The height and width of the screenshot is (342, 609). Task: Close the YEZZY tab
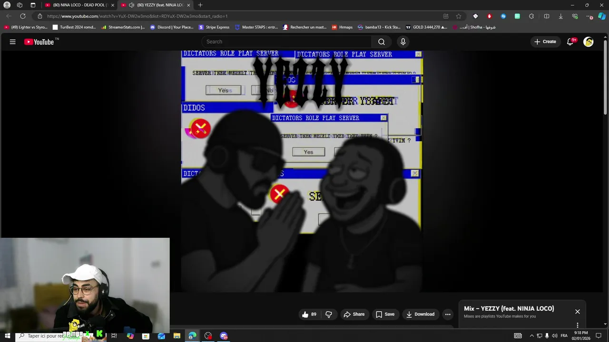pos(188,5)
